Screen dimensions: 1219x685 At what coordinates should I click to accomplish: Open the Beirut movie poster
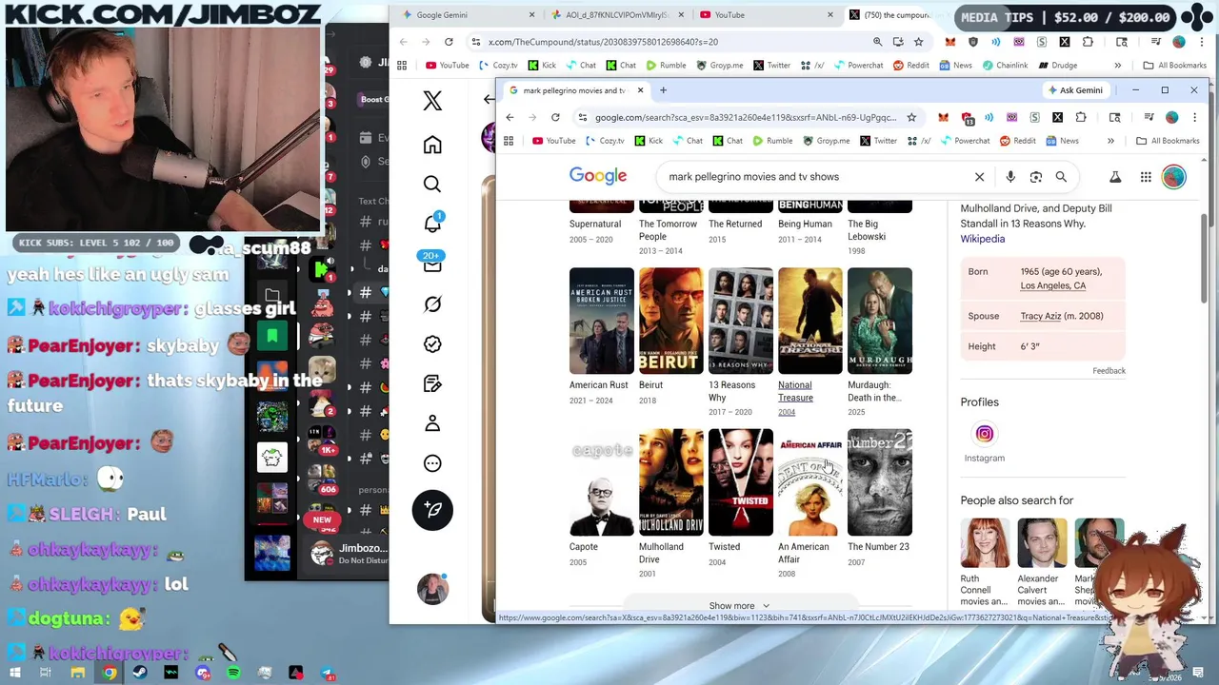point(671,321)
